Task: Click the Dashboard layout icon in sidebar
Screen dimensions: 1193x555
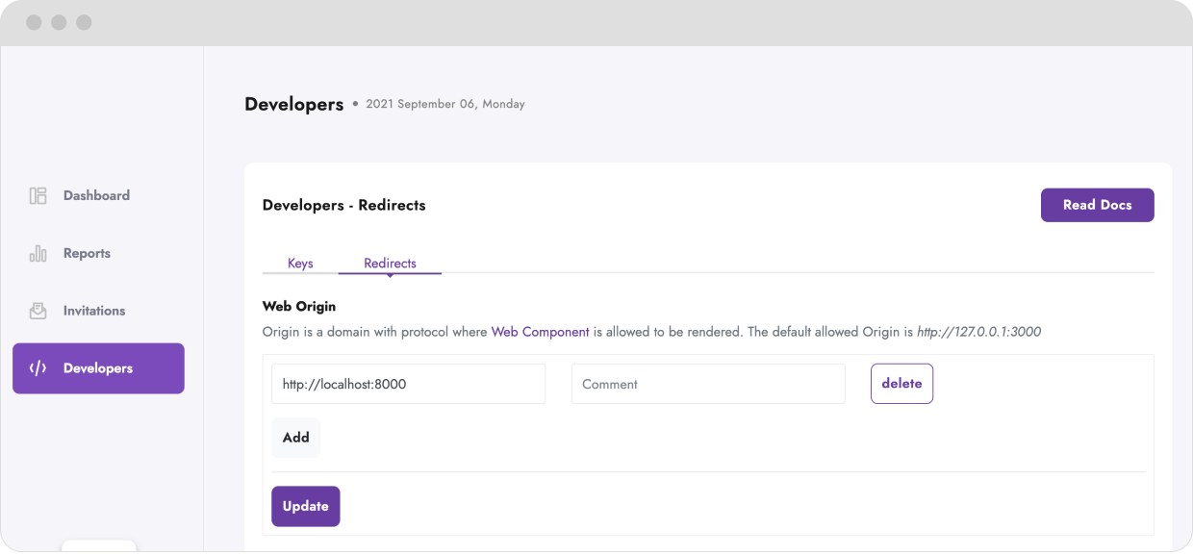Action: (38, 195)
